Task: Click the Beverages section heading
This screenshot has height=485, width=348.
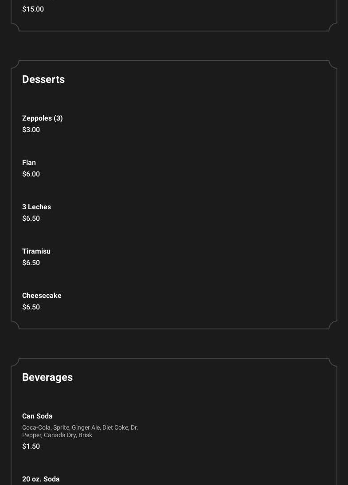Action: pos(47,377)
